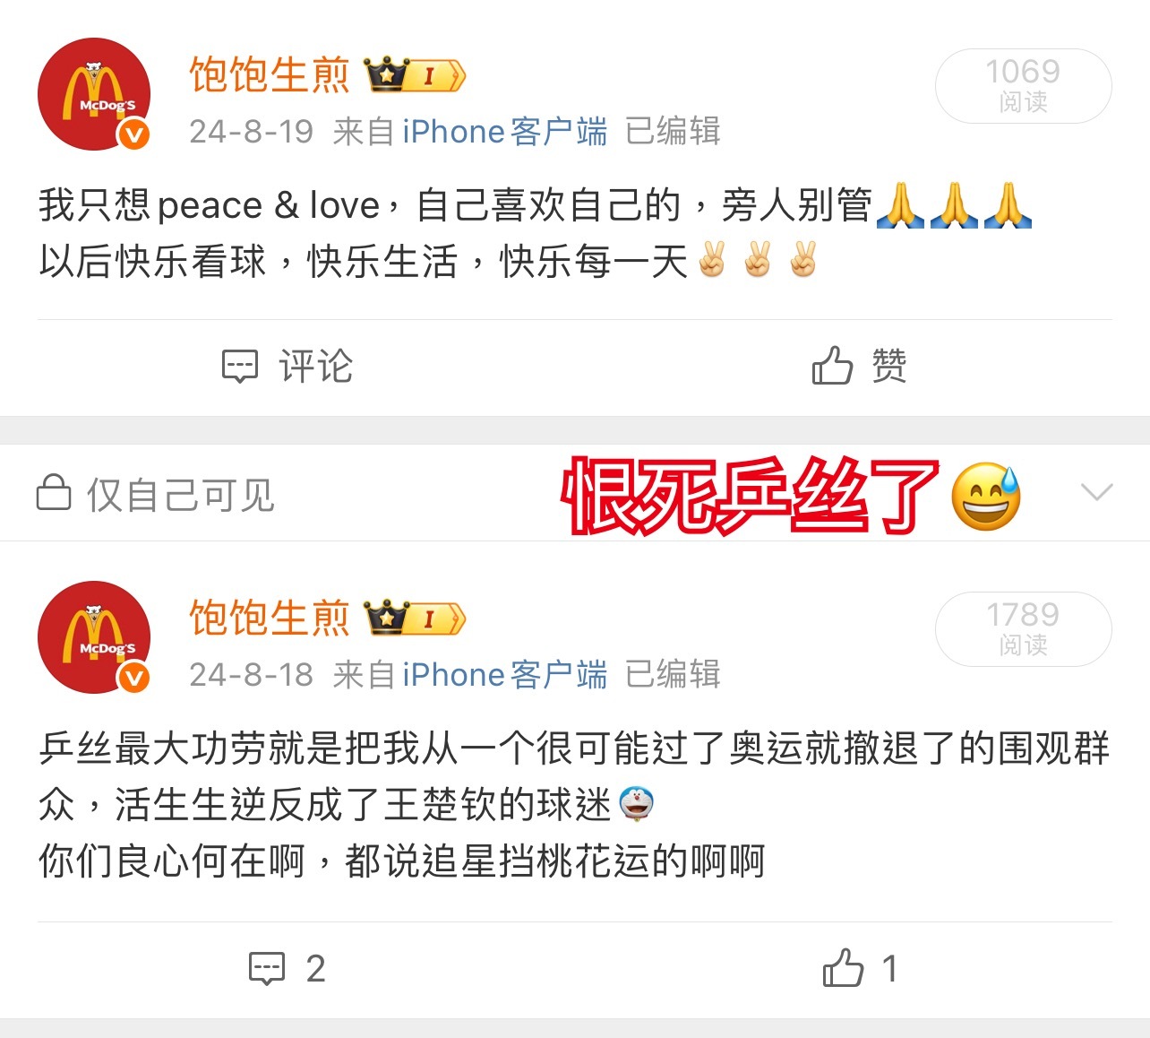1150x1038 pixels.
Task: Expand the chevron next to the red caption
Action: click(x=1097, y=492)
